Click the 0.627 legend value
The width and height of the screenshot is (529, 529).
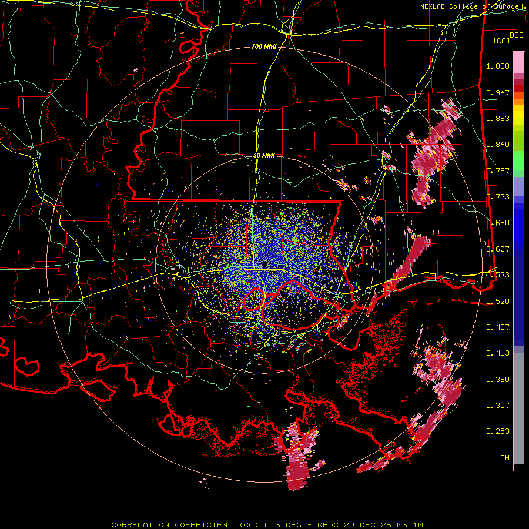pyautogui.click(x=498, y=249)
